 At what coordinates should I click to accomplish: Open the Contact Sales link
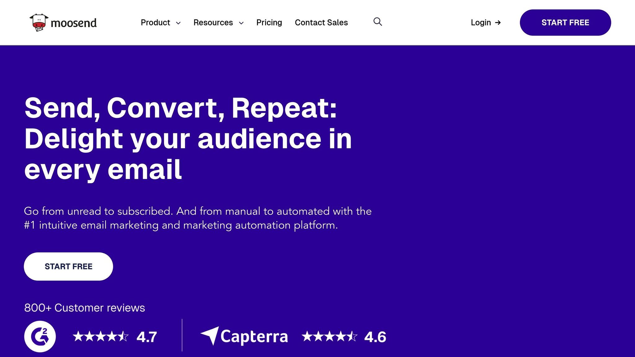click(321, 23)
